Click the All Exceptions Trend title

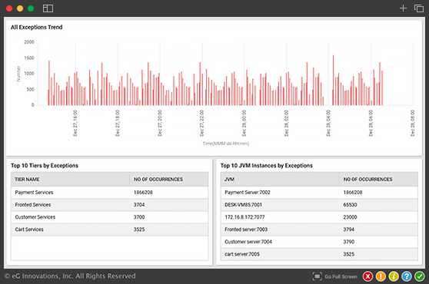[37, 27]
